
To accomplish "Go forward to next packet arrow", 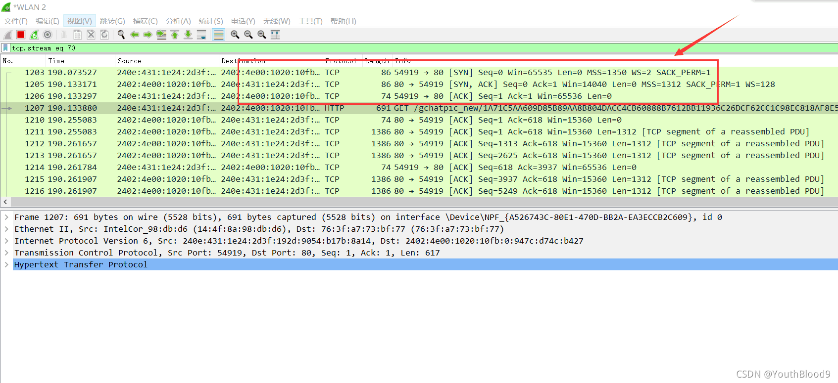I will 148,35.
